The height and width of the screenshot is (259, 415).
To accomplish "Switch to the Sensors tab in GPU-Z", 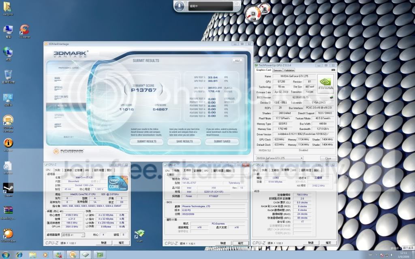I will (x=277, y=70).
